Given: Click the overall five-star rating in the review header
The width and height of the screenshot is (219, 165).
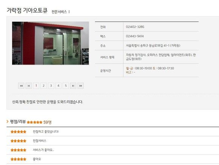Looking at the screenshot, I should [x=34, y=122].
